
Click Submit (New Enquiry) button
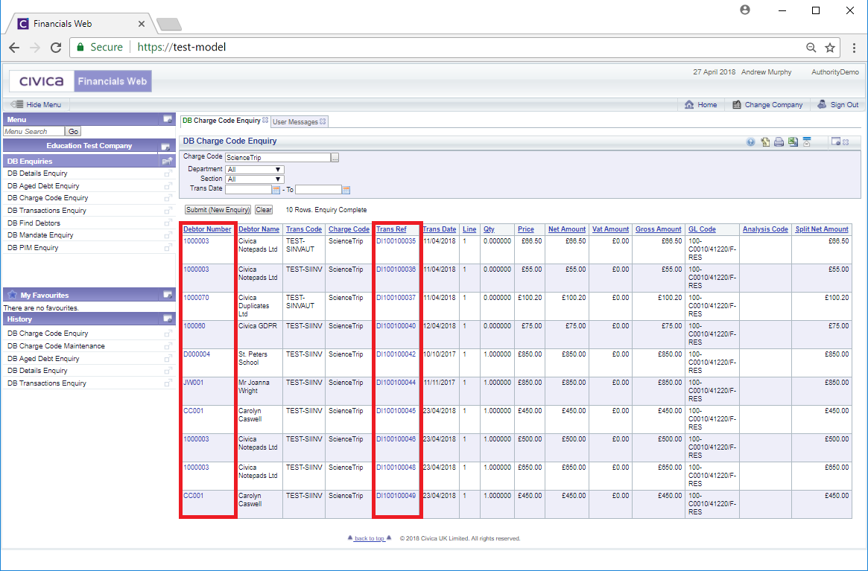[x=218, y=210]
